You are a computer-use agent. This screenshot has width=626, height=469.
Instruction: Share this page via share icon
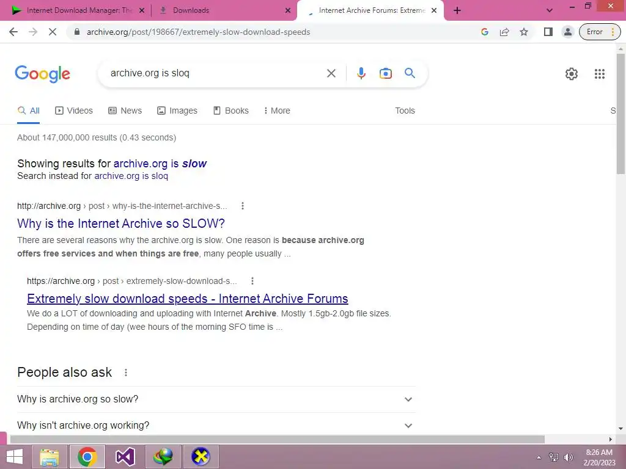click(504, 32)
